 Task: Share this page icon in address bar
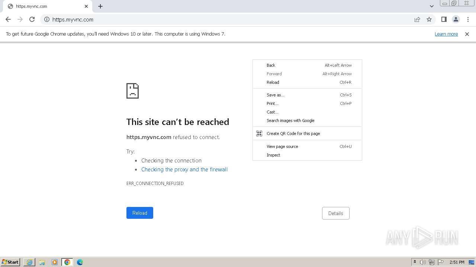click(417, 19)
